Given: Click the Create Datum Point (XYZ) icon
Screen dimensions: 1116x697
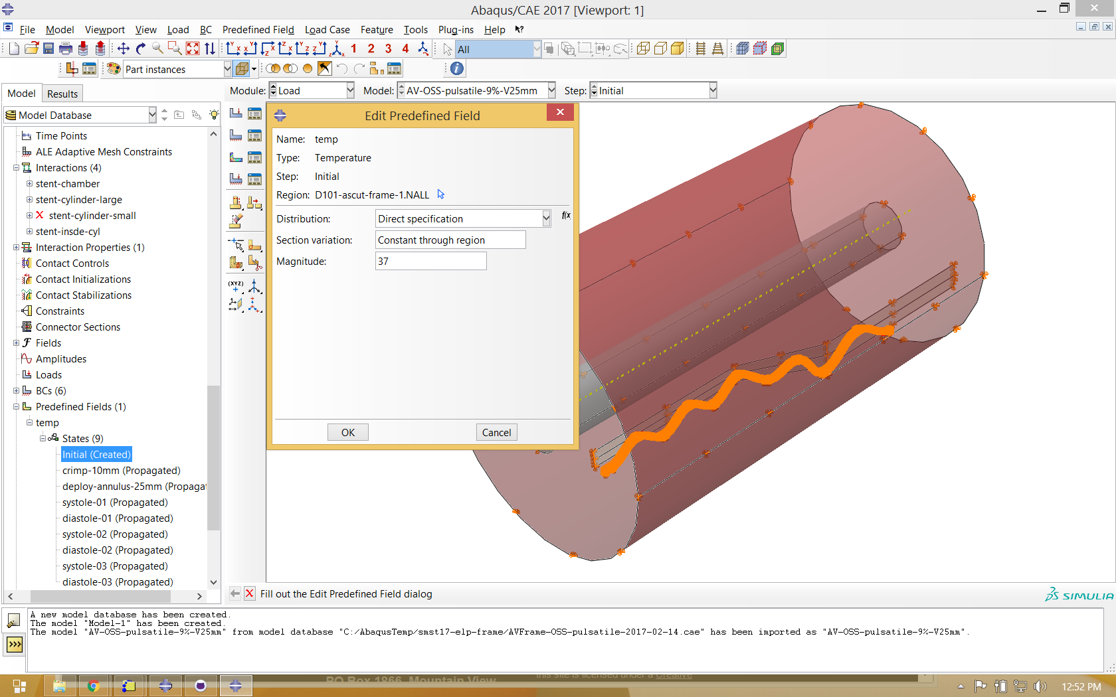Looking at the screenshot, I should 236,286.
